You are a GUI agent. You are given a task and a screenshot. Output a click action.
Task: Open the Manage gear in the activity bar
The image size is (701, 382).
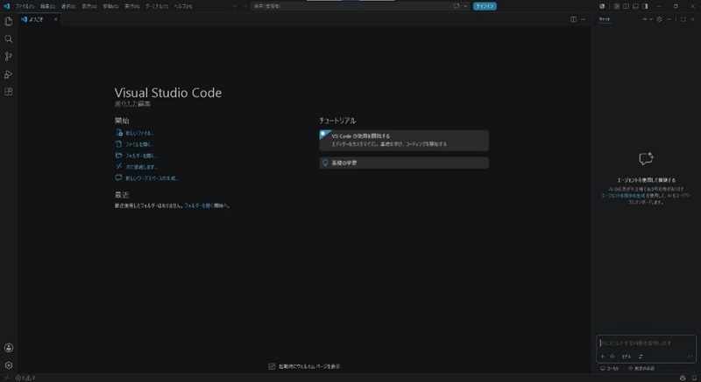(9, 365)
